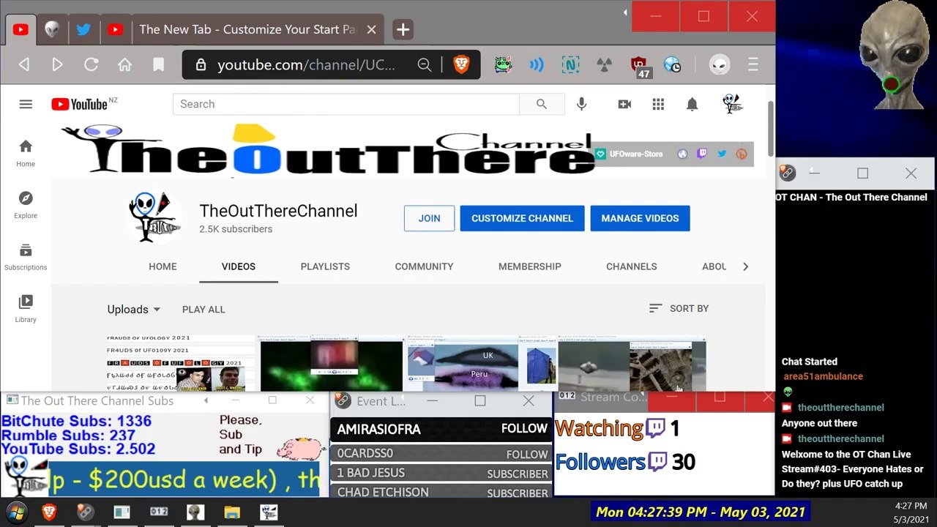Click the radiation symbol extension icon
This screenshot has width=937, height=527.
(x=604, y=65)
